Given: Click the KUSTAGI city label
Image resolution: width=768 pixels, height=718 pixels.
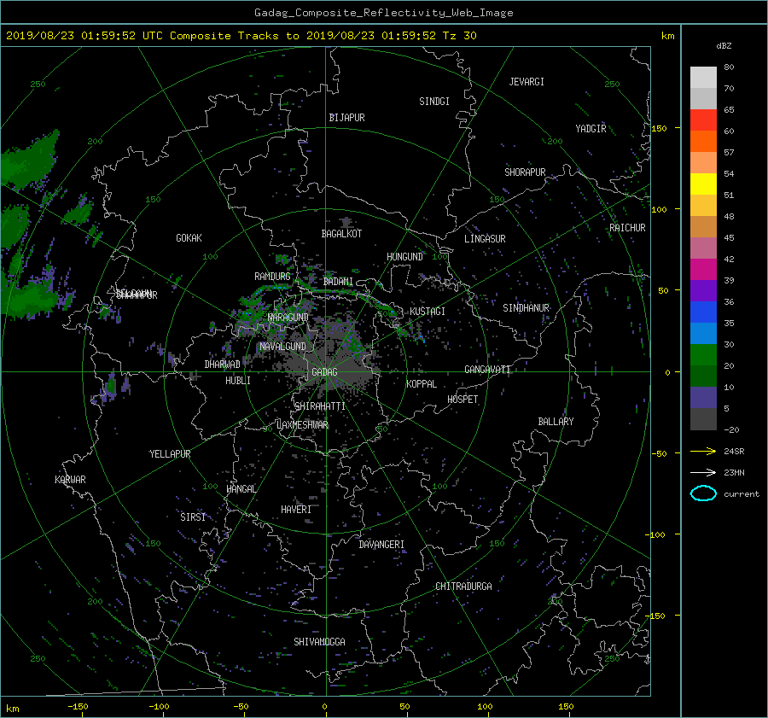Looking at the screenshot, I should click(428, 312).
